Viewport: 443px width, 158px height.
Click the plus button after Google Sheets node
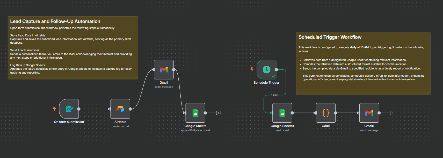(x=218, y=113)
